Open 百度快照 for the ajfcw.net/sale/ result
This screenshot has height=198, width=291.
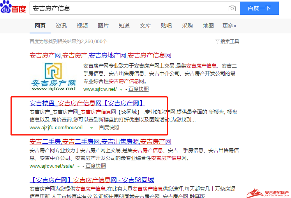[x=96, y=166]
